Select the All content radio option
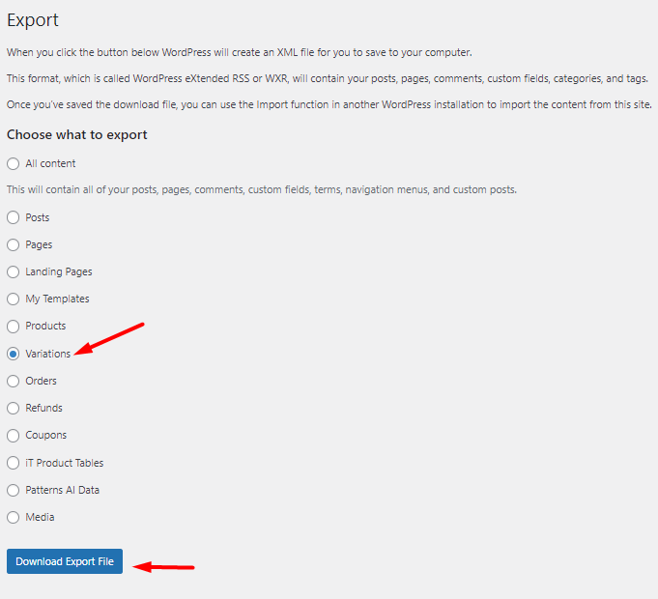This screenshot has height=599, width=658. [13, 163]
